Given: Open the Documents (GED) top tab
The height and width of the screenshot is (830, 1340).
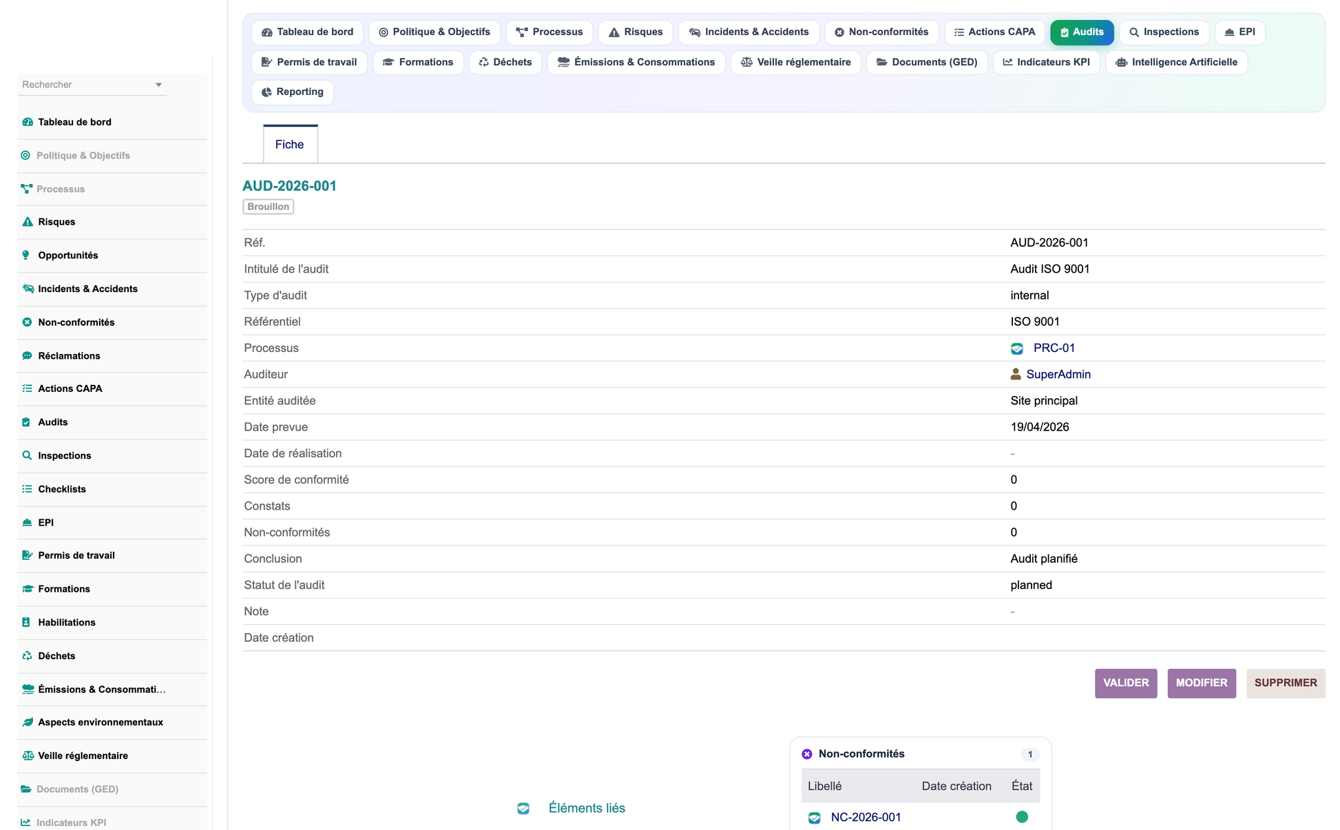Looking at the screenshot, I should 927,62.
